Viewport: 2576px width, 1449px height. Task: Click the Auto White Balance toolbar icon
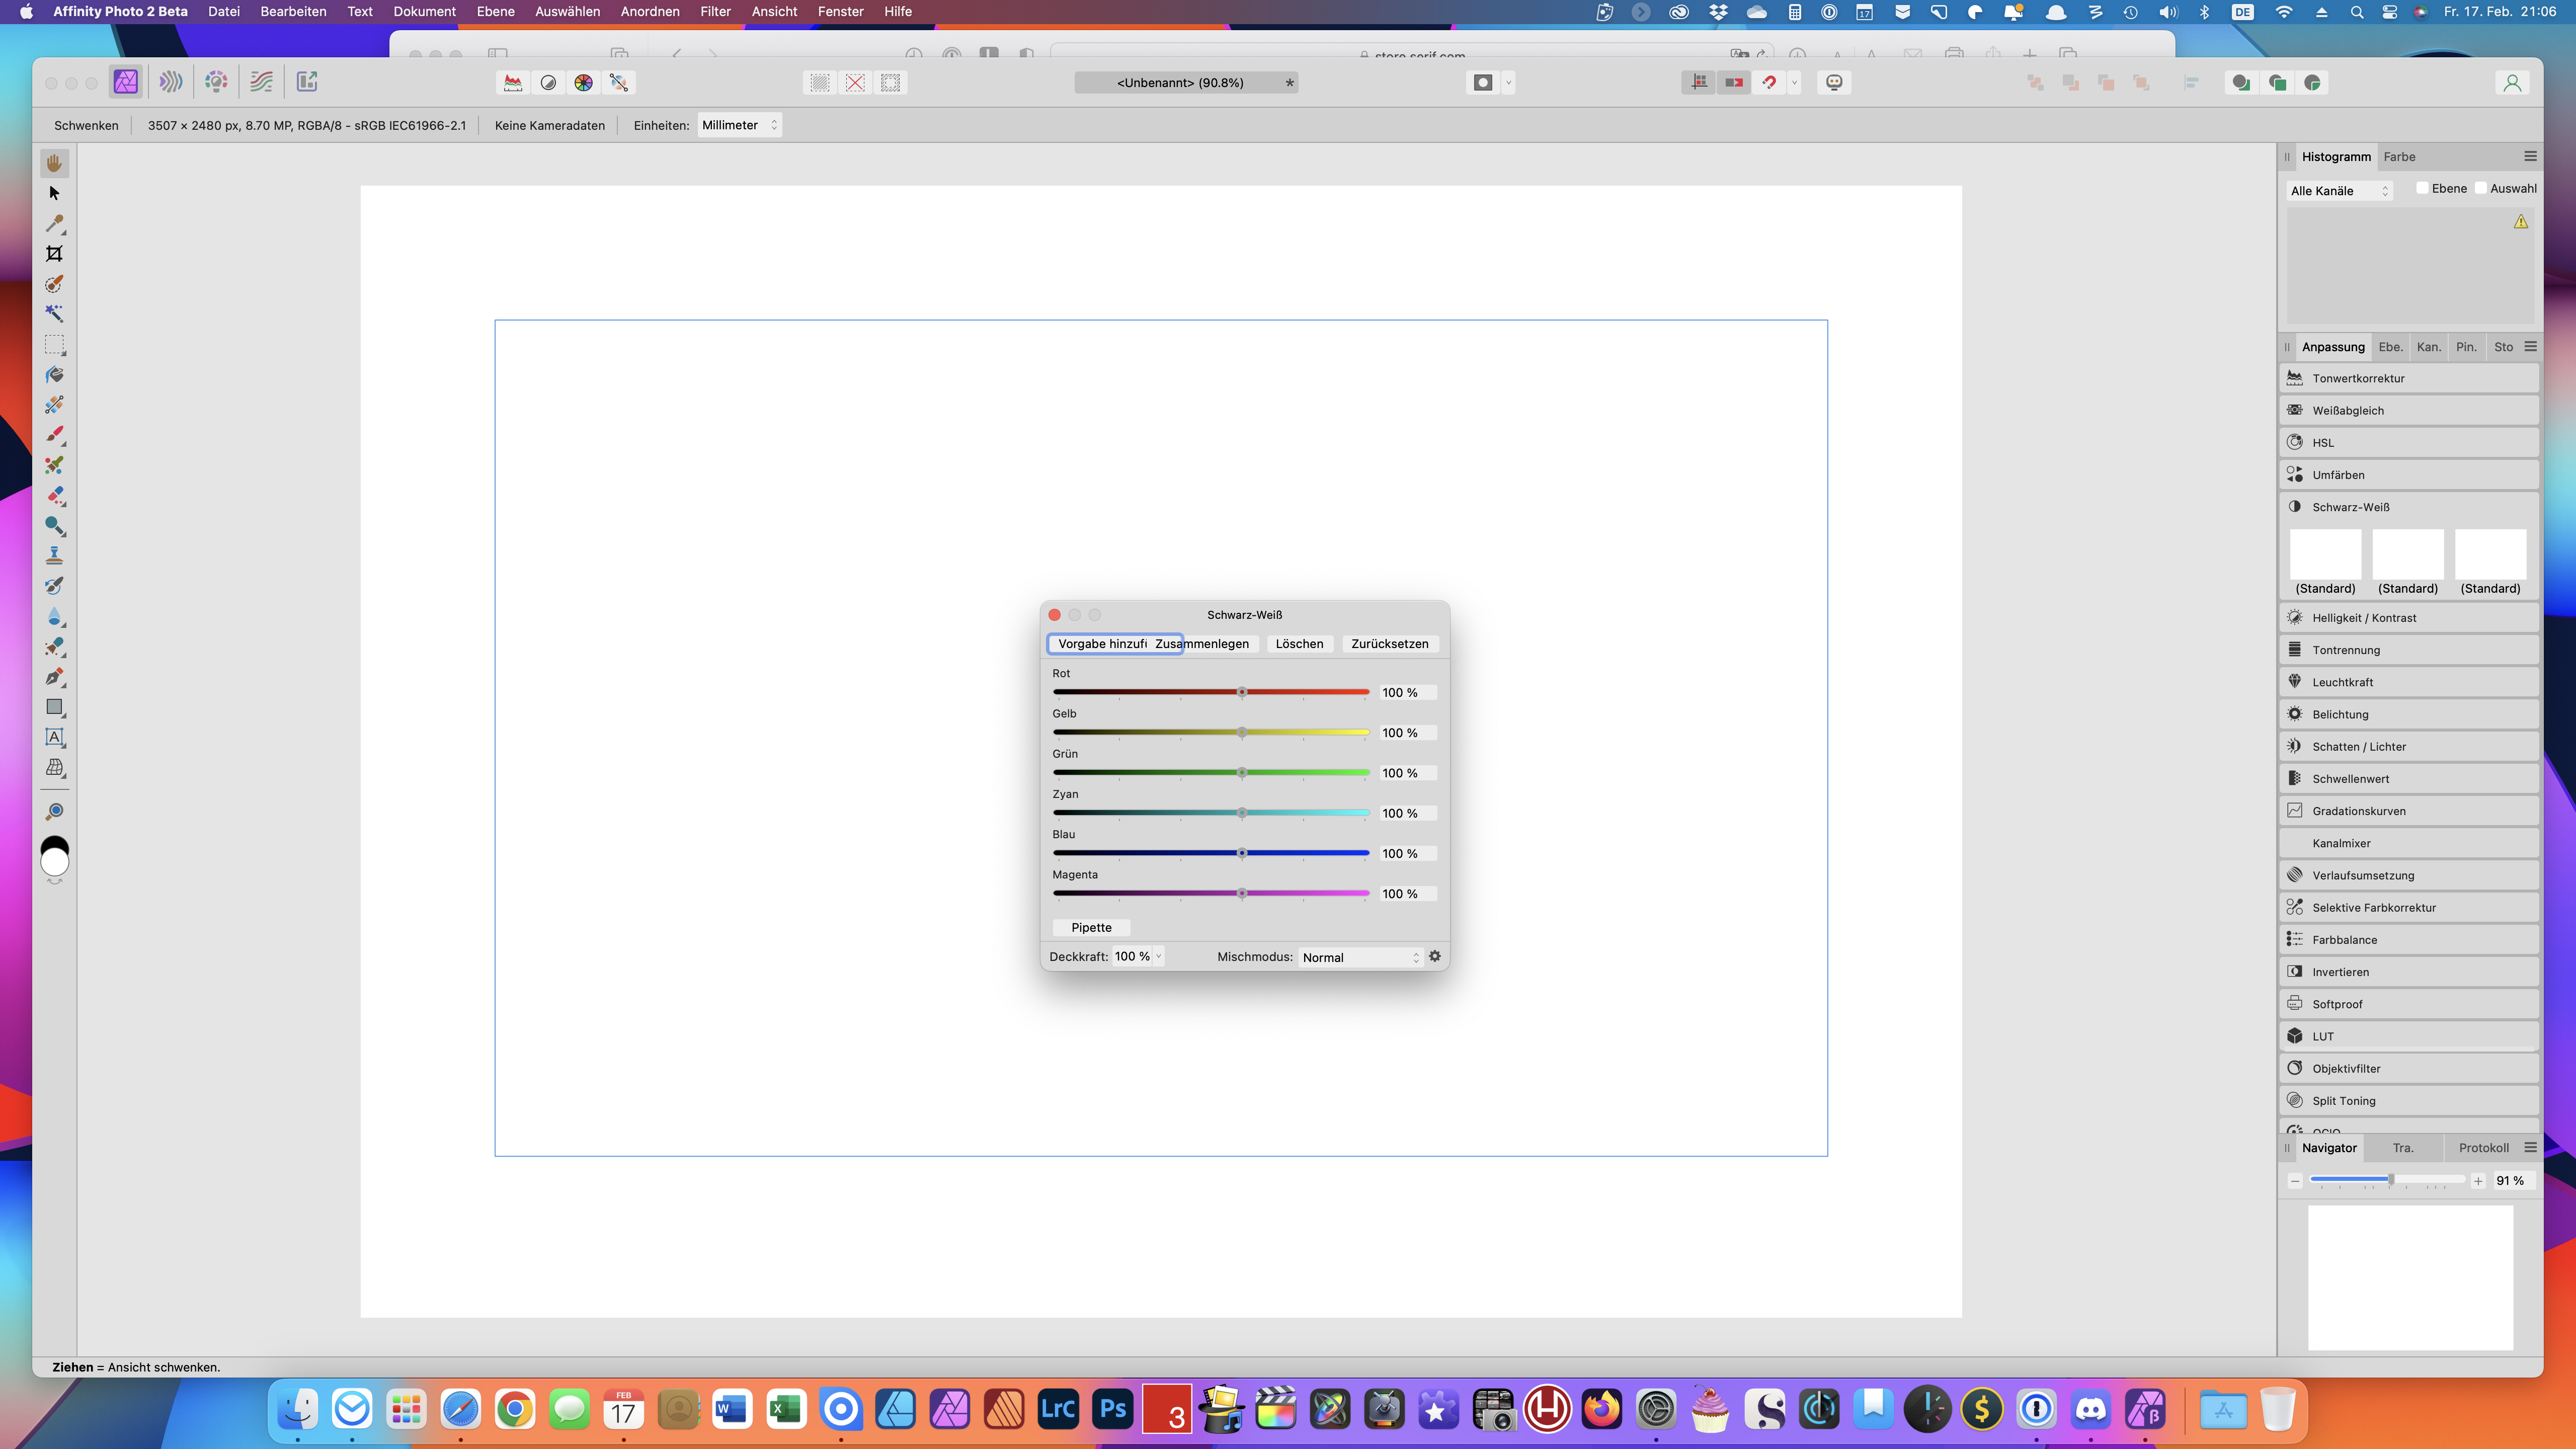[619, 83]
